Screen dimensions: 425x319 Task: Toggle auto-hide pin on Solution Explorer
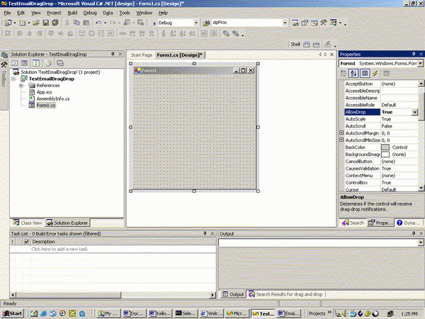tap(113, 54)
